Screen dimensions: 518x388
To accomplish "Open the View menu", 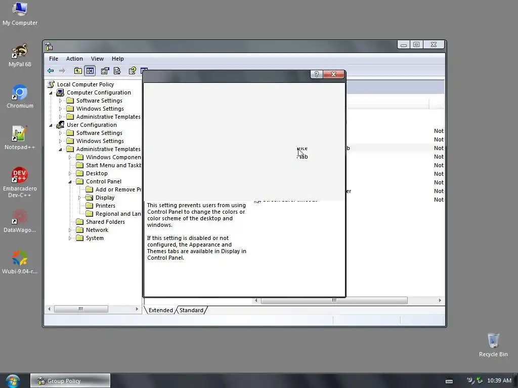I will (97, 59).
